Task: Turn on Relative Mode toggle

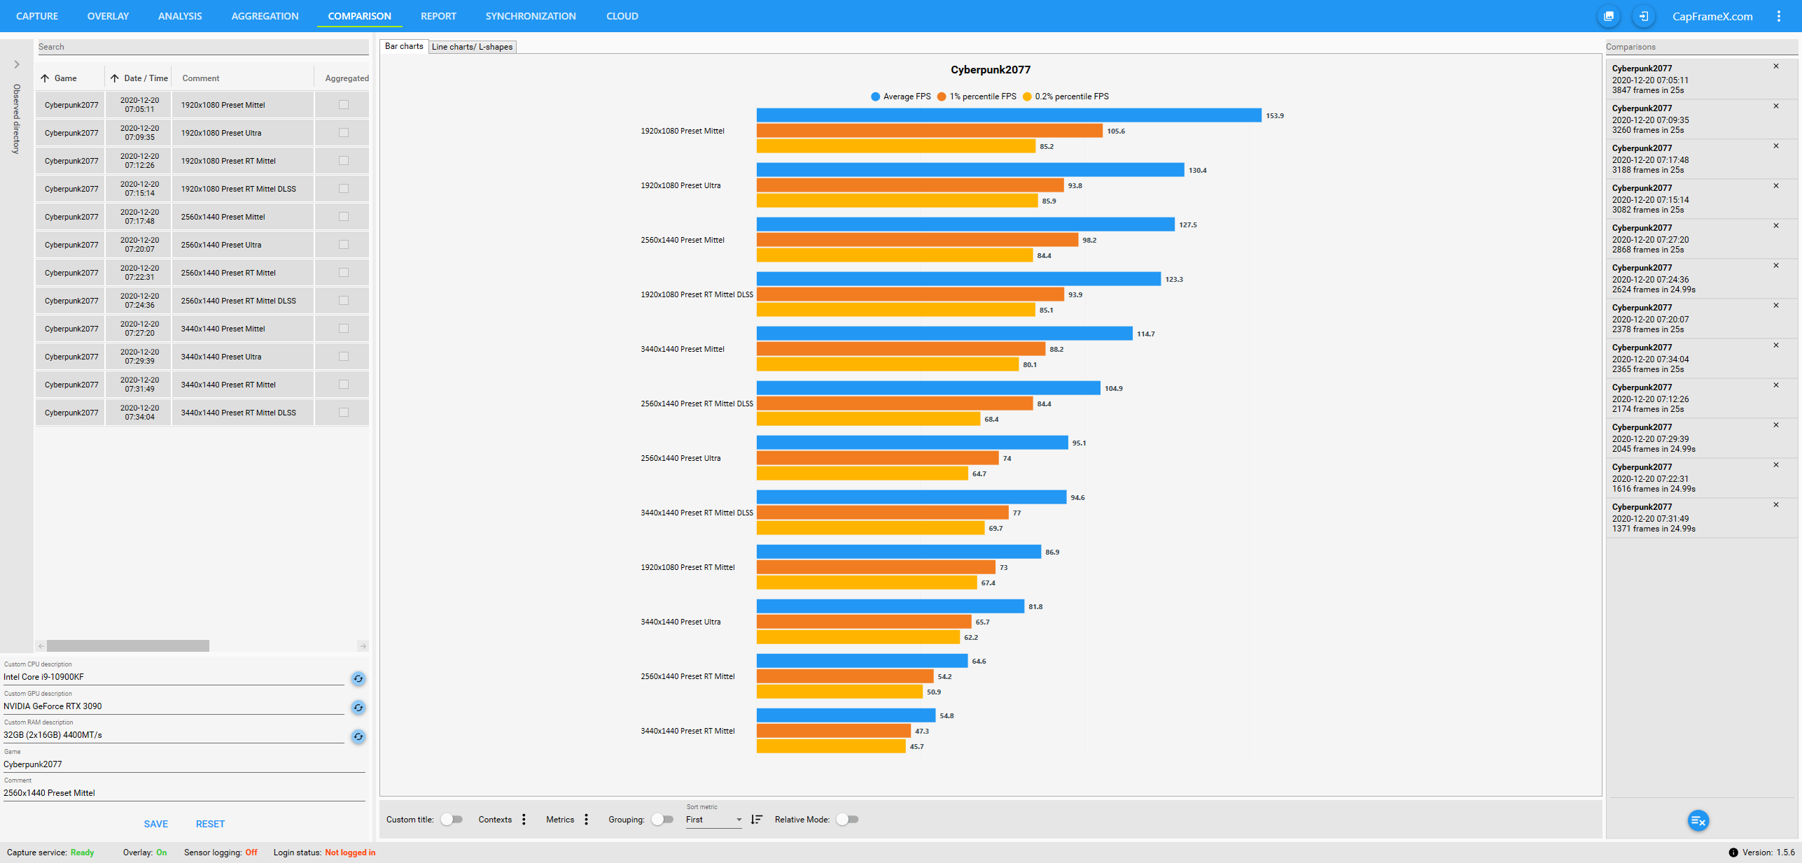Action: [x=847, y=820]
